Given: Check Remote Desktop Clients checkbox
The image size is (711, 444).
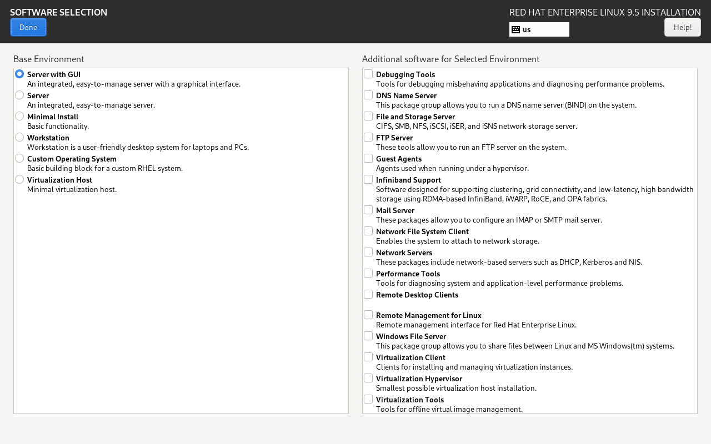Looking at the screenshot, I should [368, 294].
